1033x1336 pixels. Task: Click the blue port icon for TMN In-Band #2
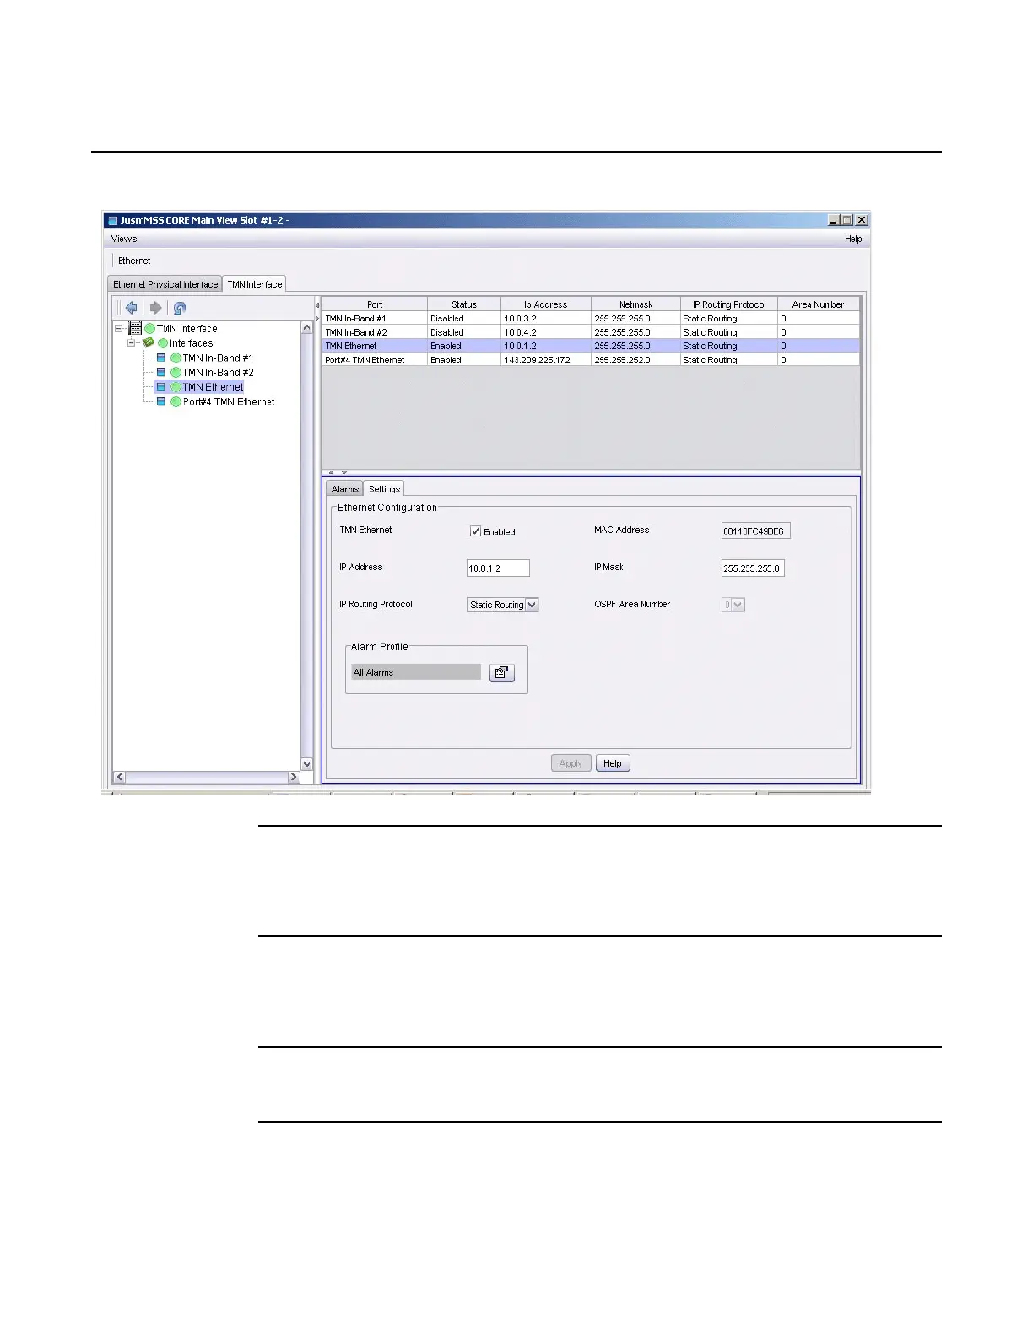click(161, 372)
